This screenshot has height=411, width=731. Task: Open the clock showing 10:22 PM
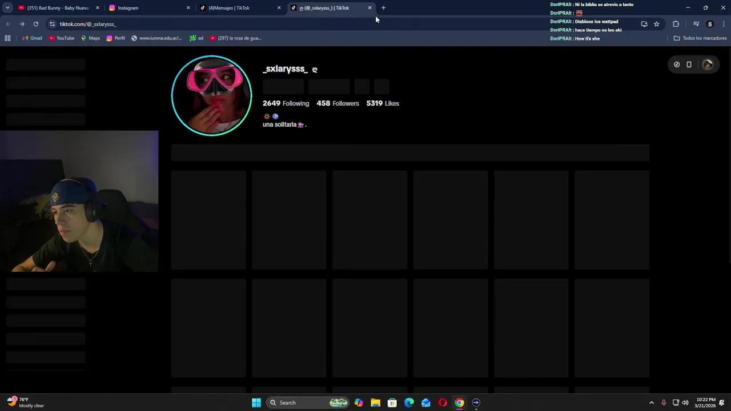[x=706, y=402]
